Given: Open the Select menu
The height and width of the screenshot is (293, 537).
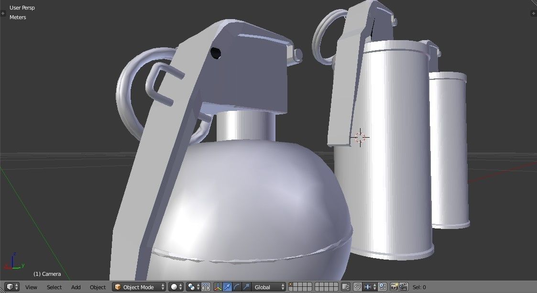Looking at the screenshot, I should pos(54,287).
